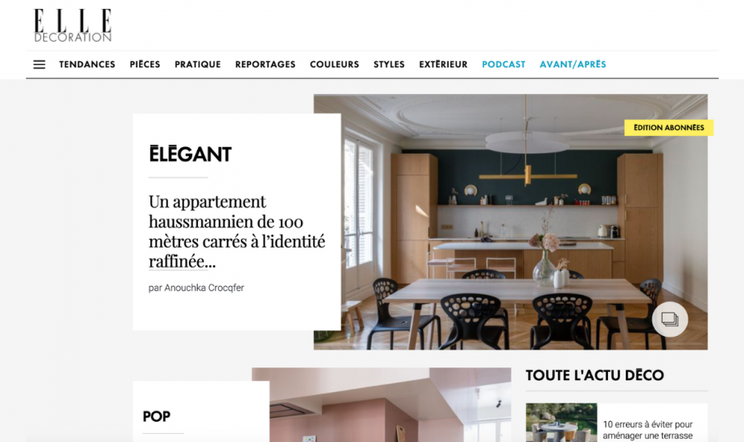
Task: Click the Haussmann kitchen feature photo
Action: pos(511,222)
